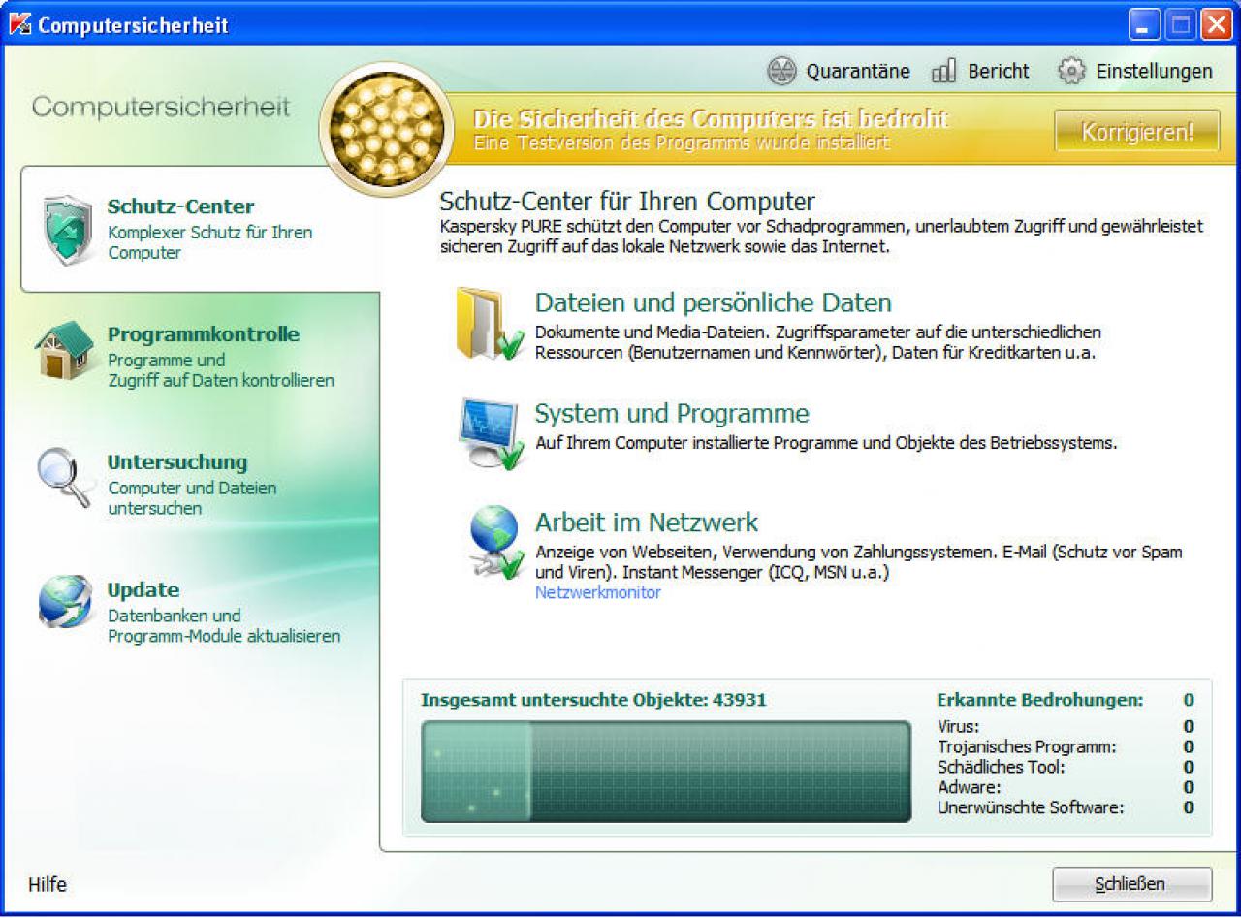Click the 'Adware:' statistics row

[x=1066, y=788]
